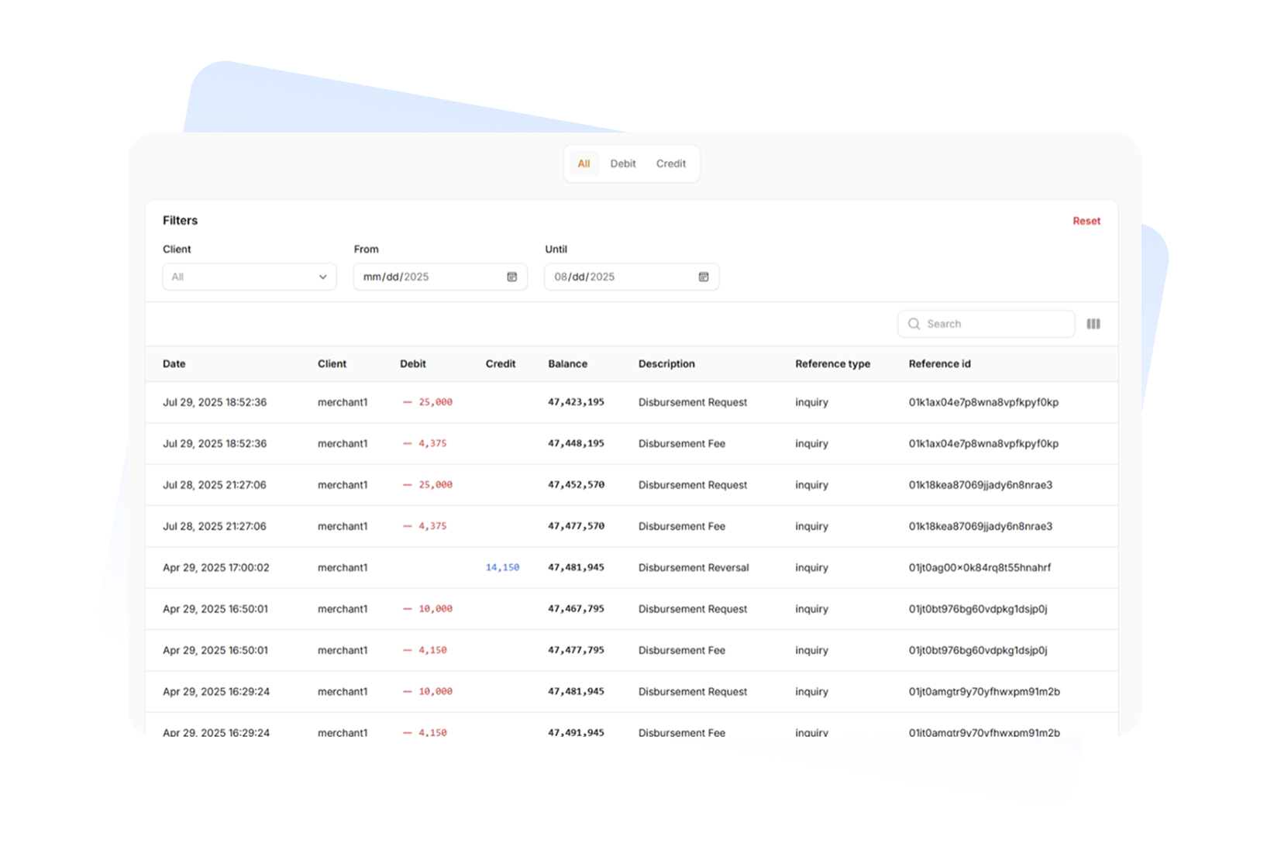The height and width of the screenshot is (867, 1267).
Task: Click the magnifying glass search icon
Action: tap(914, 324)
